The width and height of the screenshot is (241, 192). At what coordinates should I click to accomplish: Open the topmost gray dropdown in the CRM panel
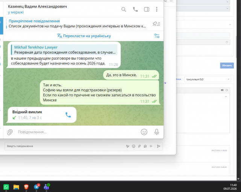point(203,2)
